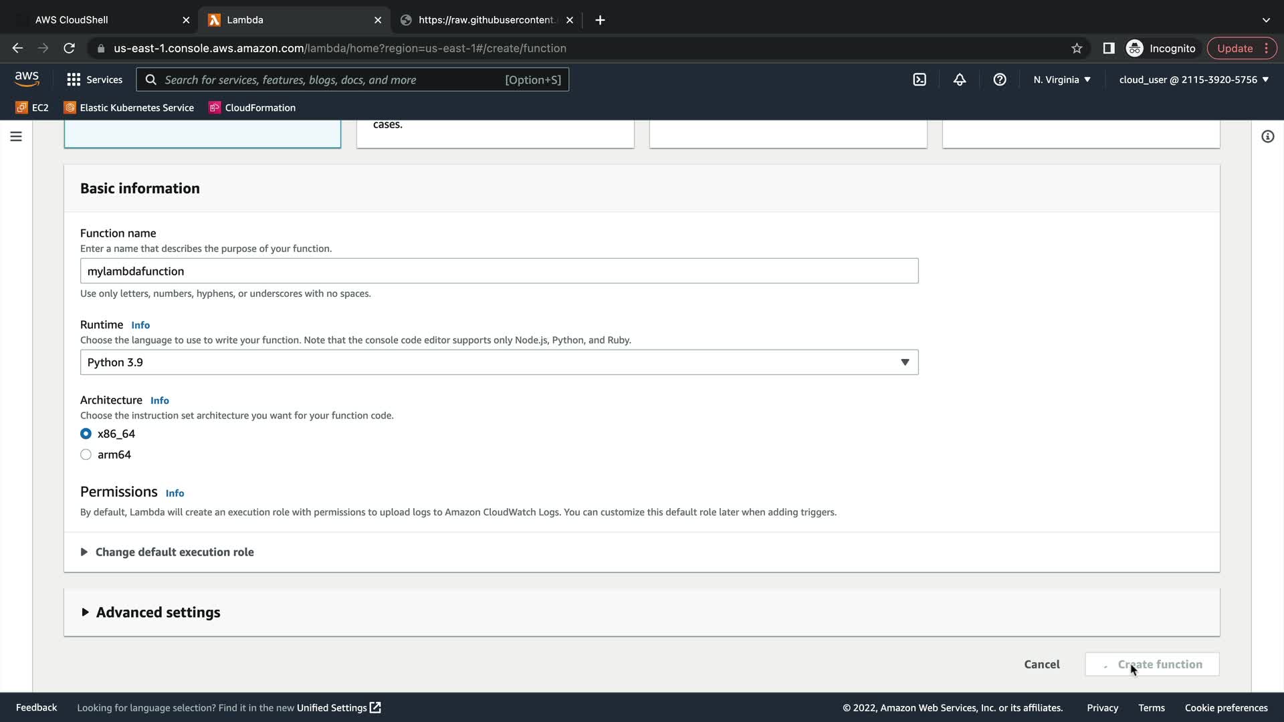Open the notifications bell icon
The image size is (1284, 722).
click(960, 80)
